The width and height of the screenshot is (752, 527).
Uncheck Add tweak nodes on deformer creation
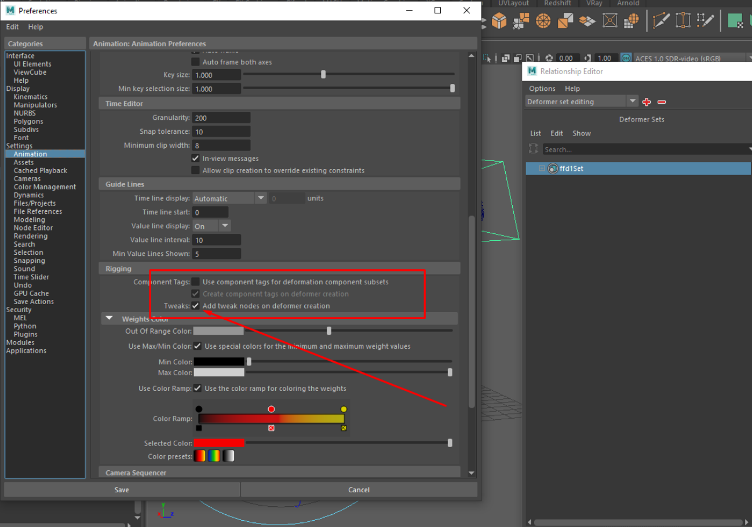pyautogui.click(x=196, y=306)
